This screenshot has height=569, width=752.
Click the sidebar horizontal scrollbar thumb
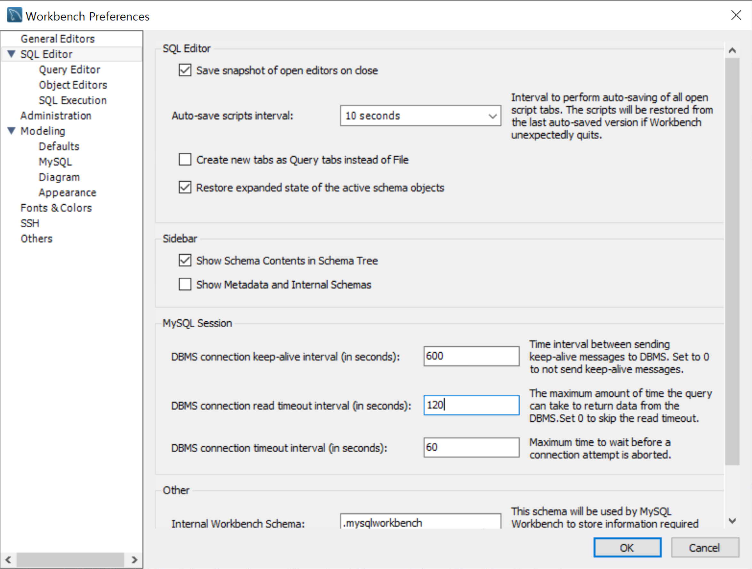click(x=70, y=559)
